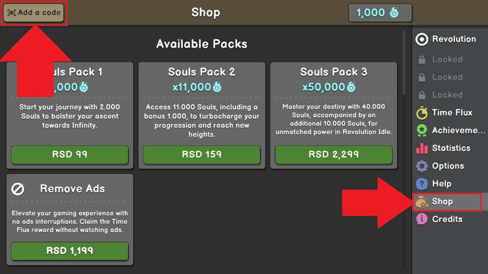Buy Souls Pack 3 for RSD 2,299
This screenshot has height=274, width=488.
pyautogui.click(x=334, y=155)
